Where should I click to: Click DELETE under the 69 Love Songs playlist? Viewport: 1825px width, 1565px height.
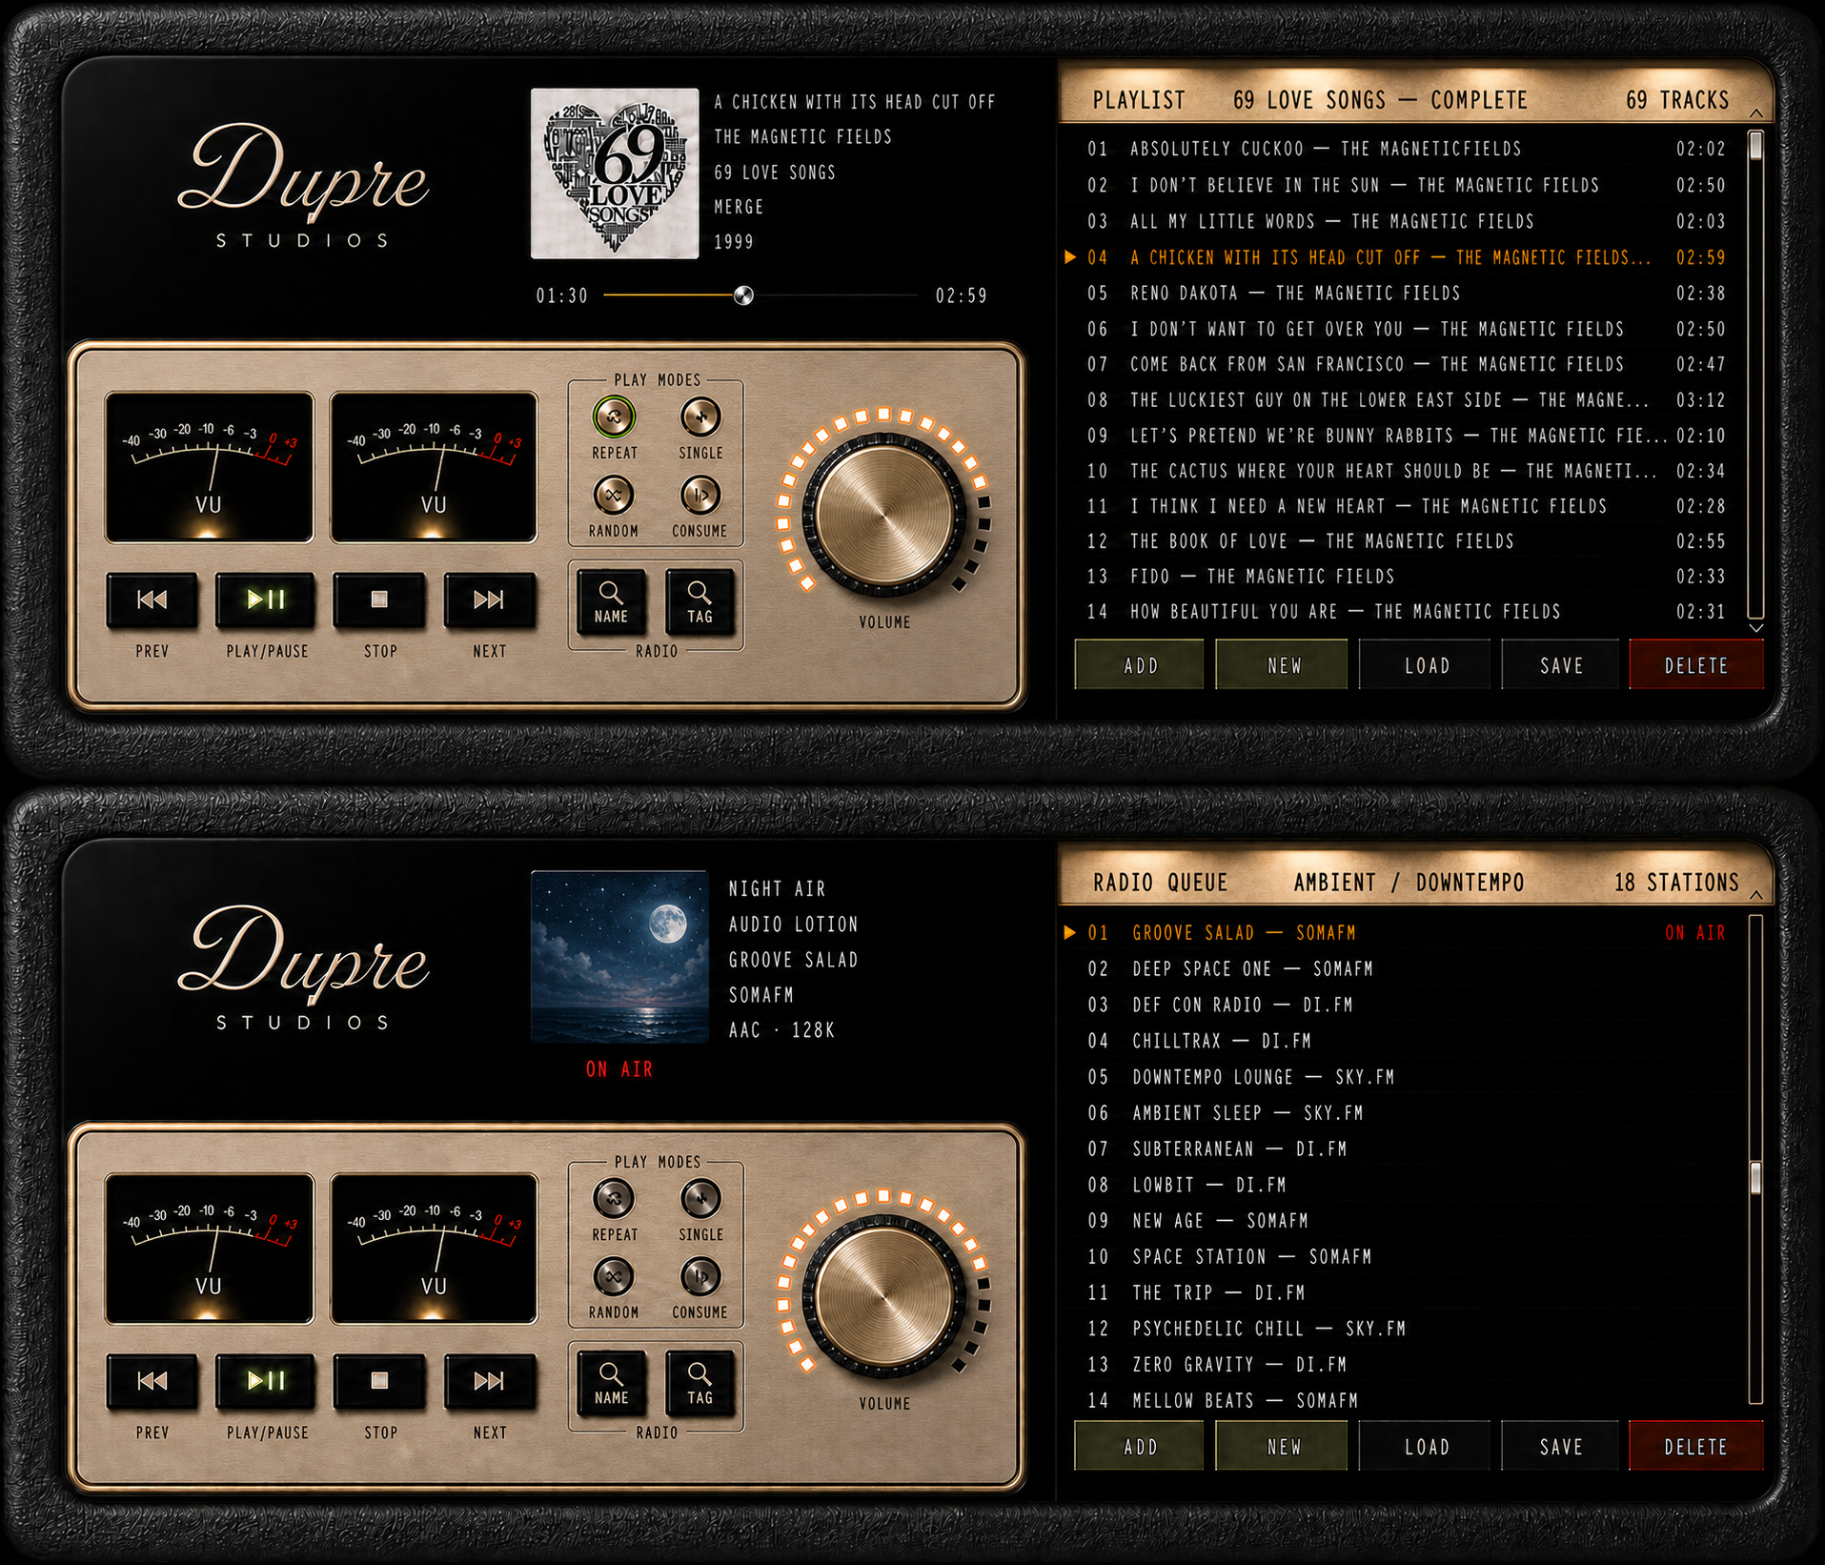pyautogui.click(x=1696, y=665)
